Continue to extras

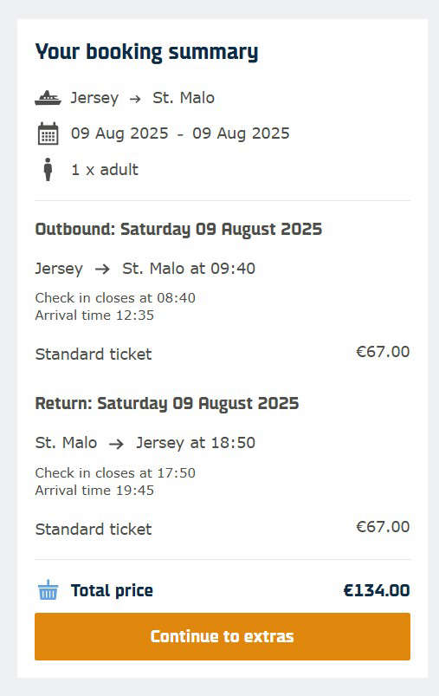[223, 636]
